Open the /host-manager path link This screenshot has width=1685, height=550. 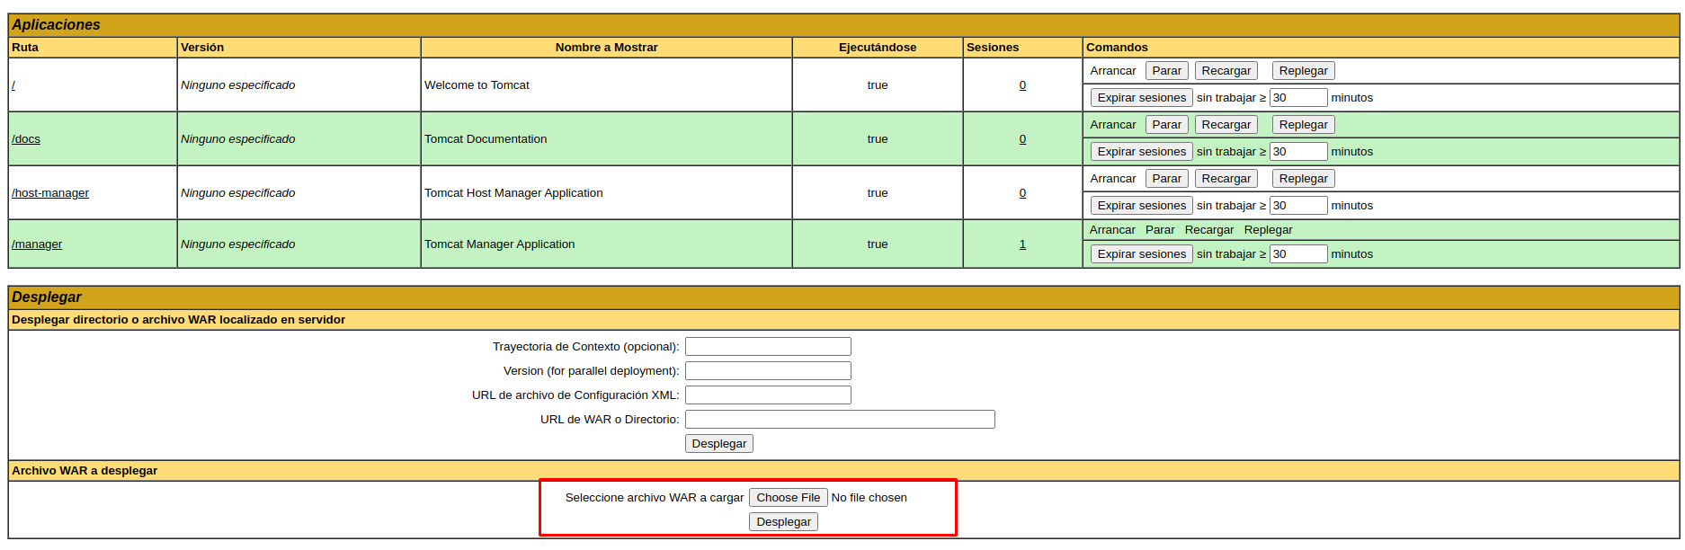click(x=50, y=193)
